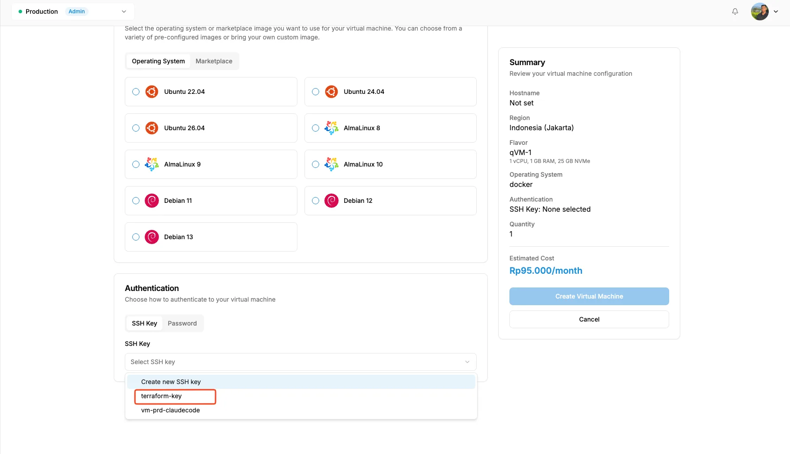Click the AlmaLinux 8 logo icon
Viewport: 790px width, 454px height.
tap(331, 128)
